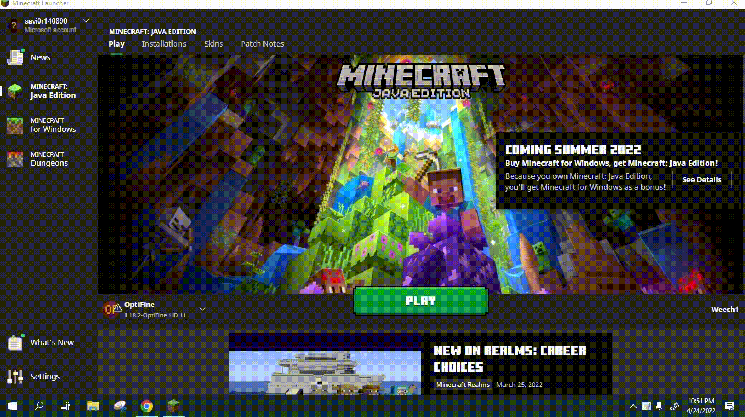Screen dimensions: 745x417
Task: Open File Explorer from the taskbar
Action: 93,406
